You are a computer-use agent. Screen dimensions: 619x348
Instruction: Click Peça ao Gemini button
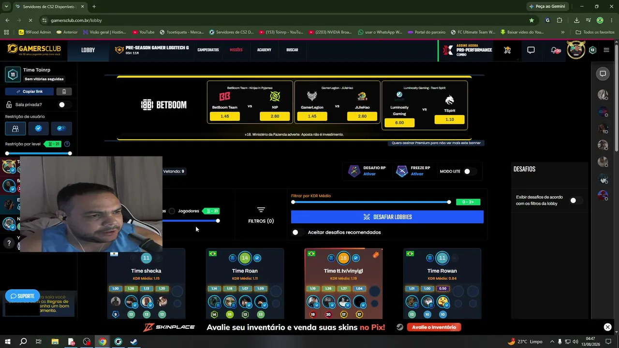pyautogui.click(x=547, y=7)
